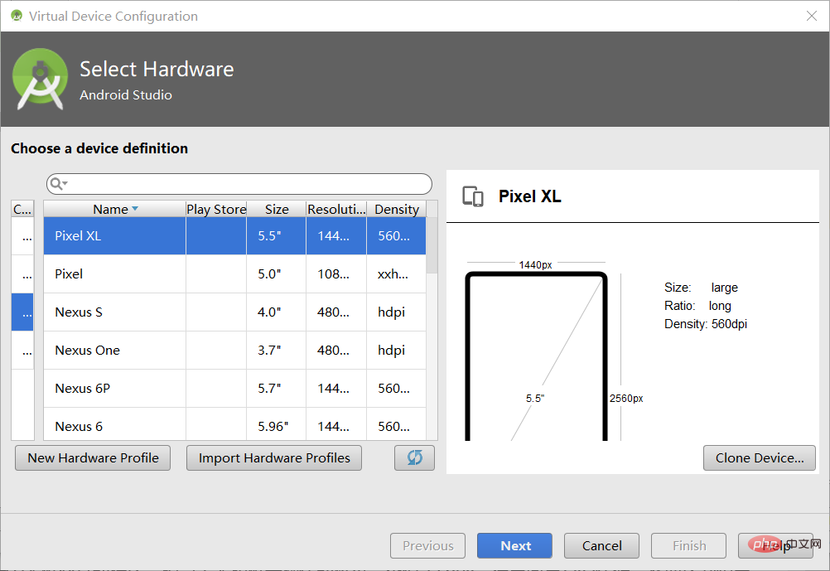Sort devices by the Density column
830x571 pixels.
pyautogui.click(x=396, y=209)
